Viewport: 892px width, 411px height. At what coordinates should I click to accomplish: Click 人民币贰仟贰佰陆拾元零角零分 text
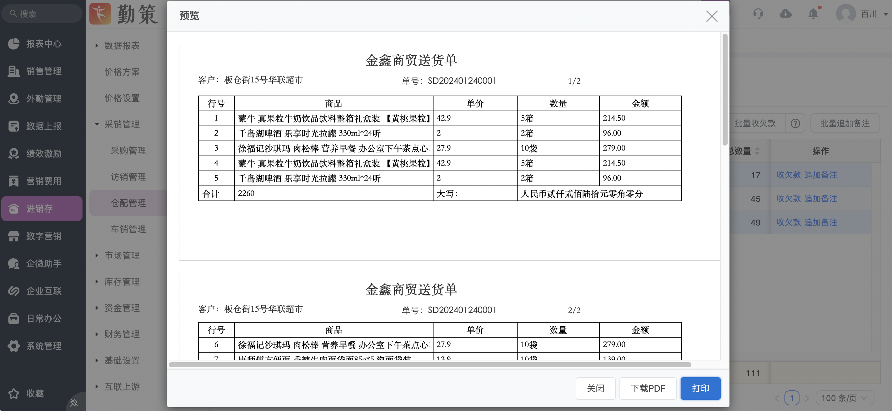pos(582,193)
